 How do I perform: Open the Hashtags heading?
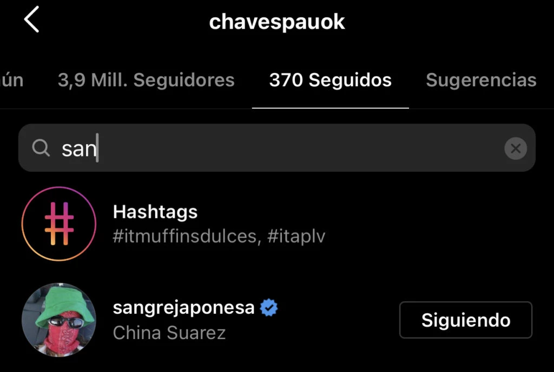click(x=155, y=212)
